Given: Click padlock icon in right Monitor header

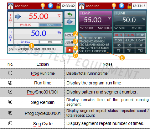Looking at the screenshot, I should click(x=129, y=6).
